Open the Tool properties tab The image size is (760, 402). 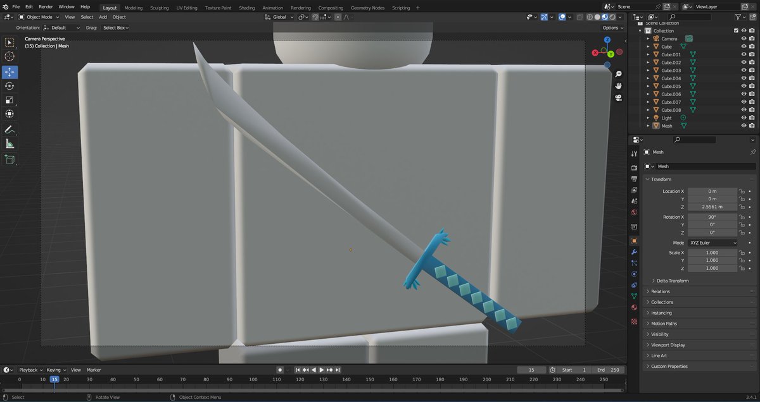pyautogui.click(x=634, y=154)
